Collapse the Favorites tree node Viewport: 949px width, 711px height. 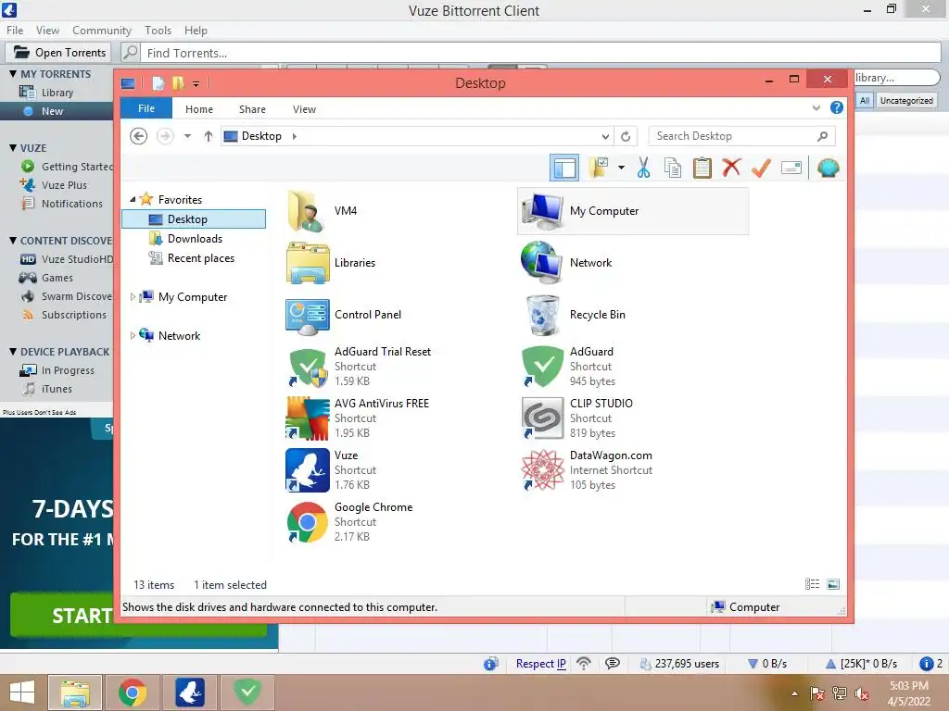[133, 199]
